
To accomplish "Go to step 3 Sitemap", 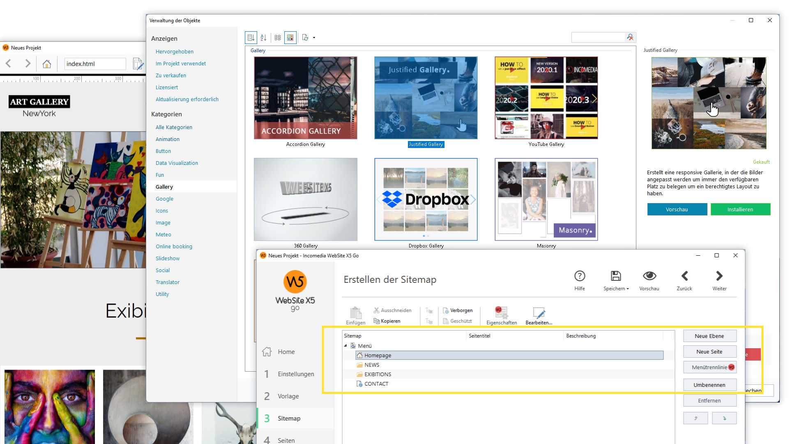I will point(295,418).
